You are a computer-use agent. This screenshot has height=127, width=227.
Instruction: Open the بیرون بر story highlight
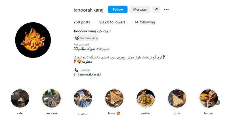tap(83, 98)
